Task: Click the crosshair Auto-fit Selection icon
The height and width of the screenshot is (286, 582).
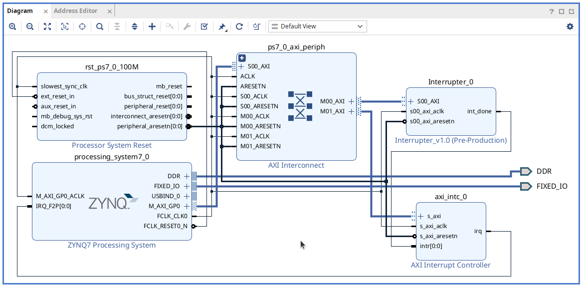Action: coord(82,26)
